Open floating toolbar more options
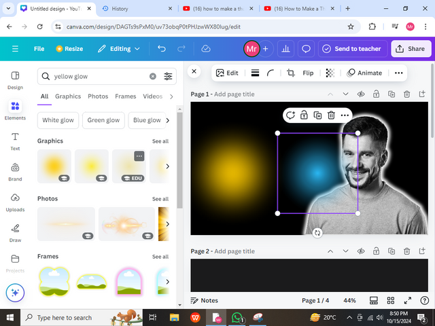 pyautogui.click(x=345, y=115)
